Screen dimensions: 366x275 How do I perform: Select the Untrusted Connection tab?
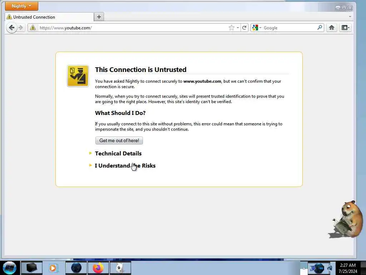click(49, 17)
